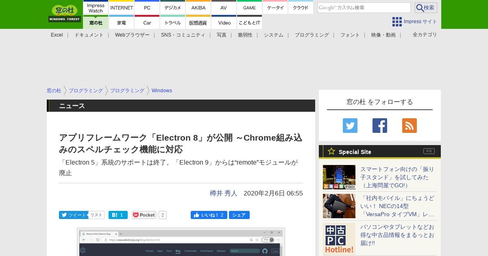Select the SNS・コミュニティ category
The width and height of the screenshot is (488, 256).
click(x=183, y=35)
